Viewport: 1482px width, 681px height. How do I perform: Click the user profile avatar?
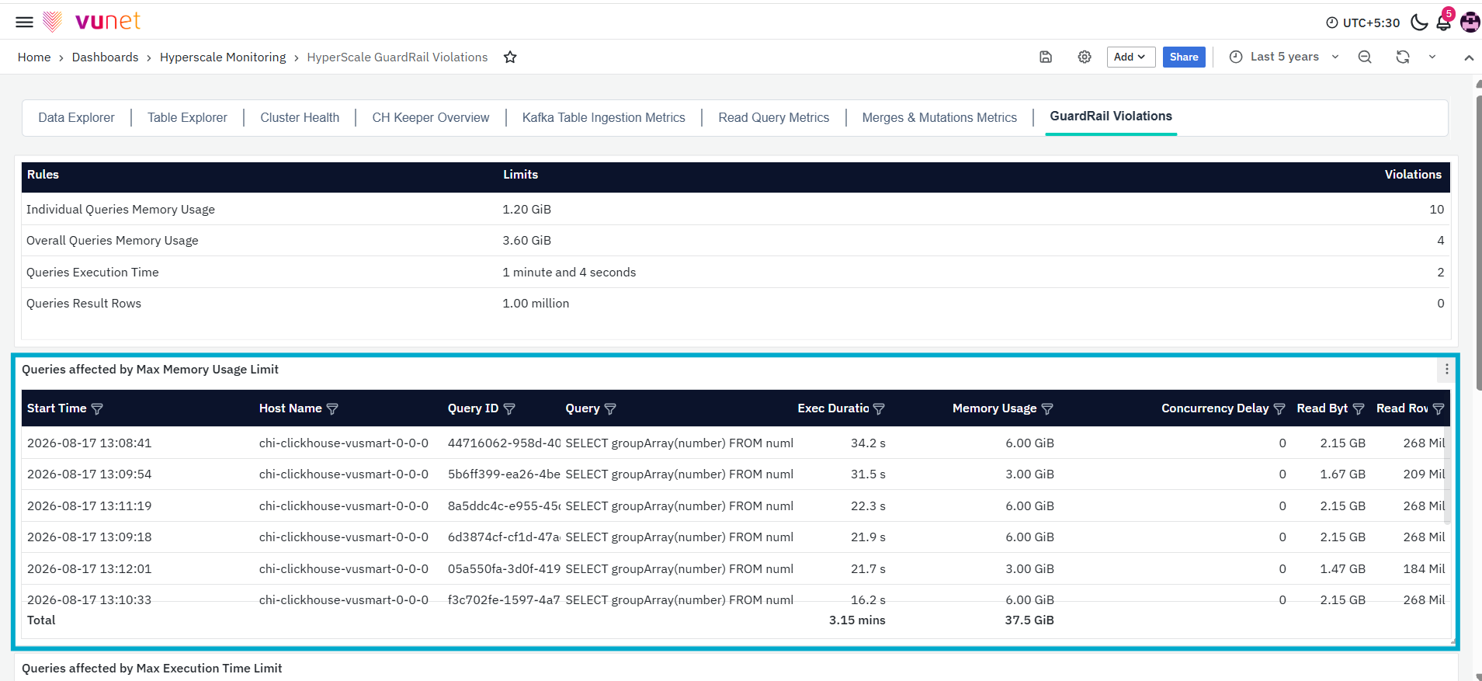coord(1470,23)
